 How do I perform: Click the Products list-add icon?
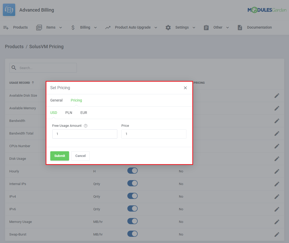pyautogui.click(x=6, y=28)
